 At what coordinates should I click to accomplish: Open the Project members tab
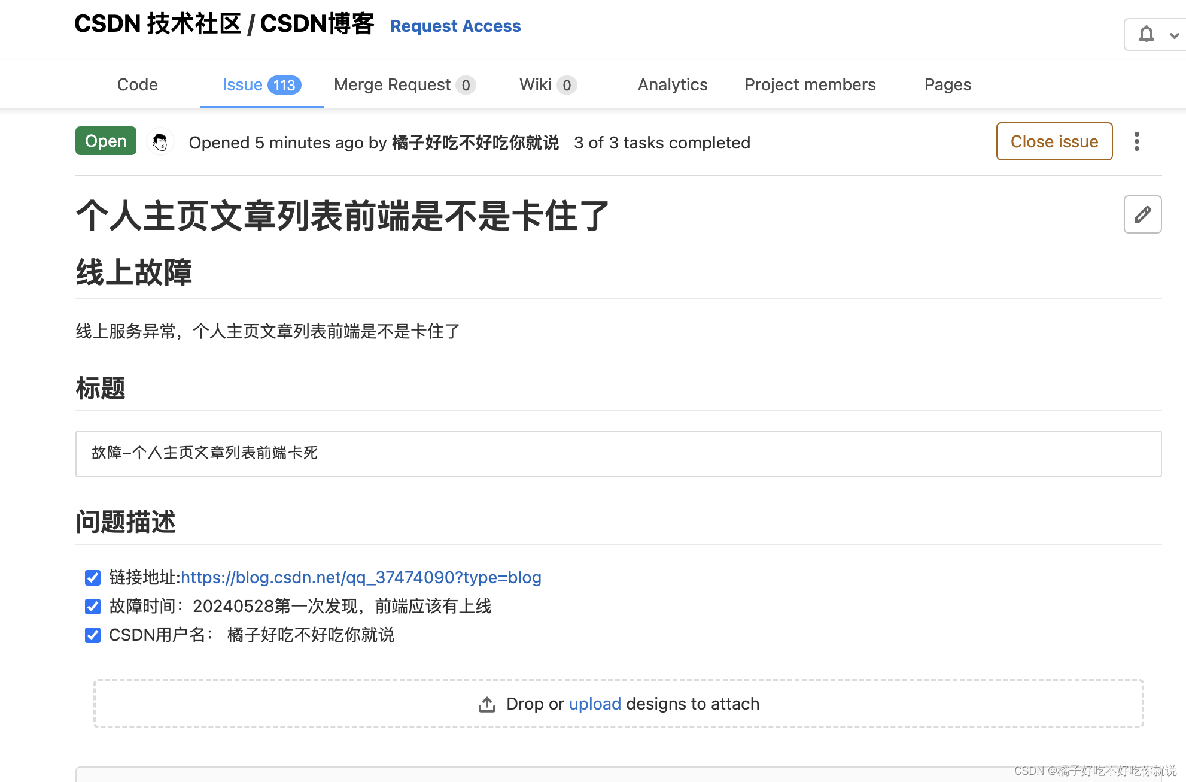point(810,84)
